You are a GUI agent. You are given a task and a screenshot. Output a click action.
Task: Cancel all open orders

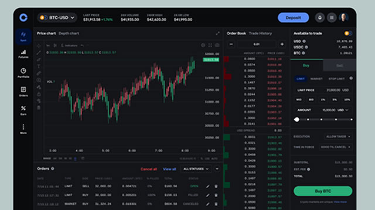tap(149, 169)
